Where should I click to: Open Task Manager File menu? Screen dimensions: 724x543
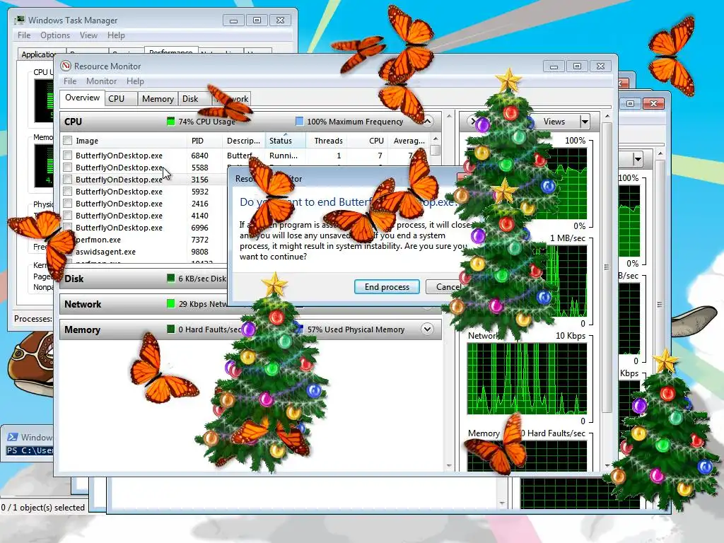(24, 35)
